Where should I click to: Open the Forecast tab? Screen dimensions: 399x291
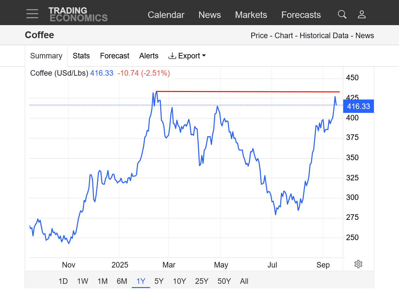point(115,56)
